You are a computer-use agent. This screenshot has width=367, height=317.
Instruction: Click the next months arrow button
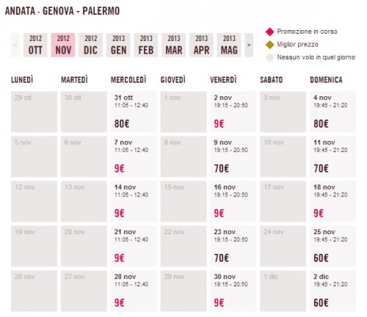pyautogui.click(x=249, y=45)
